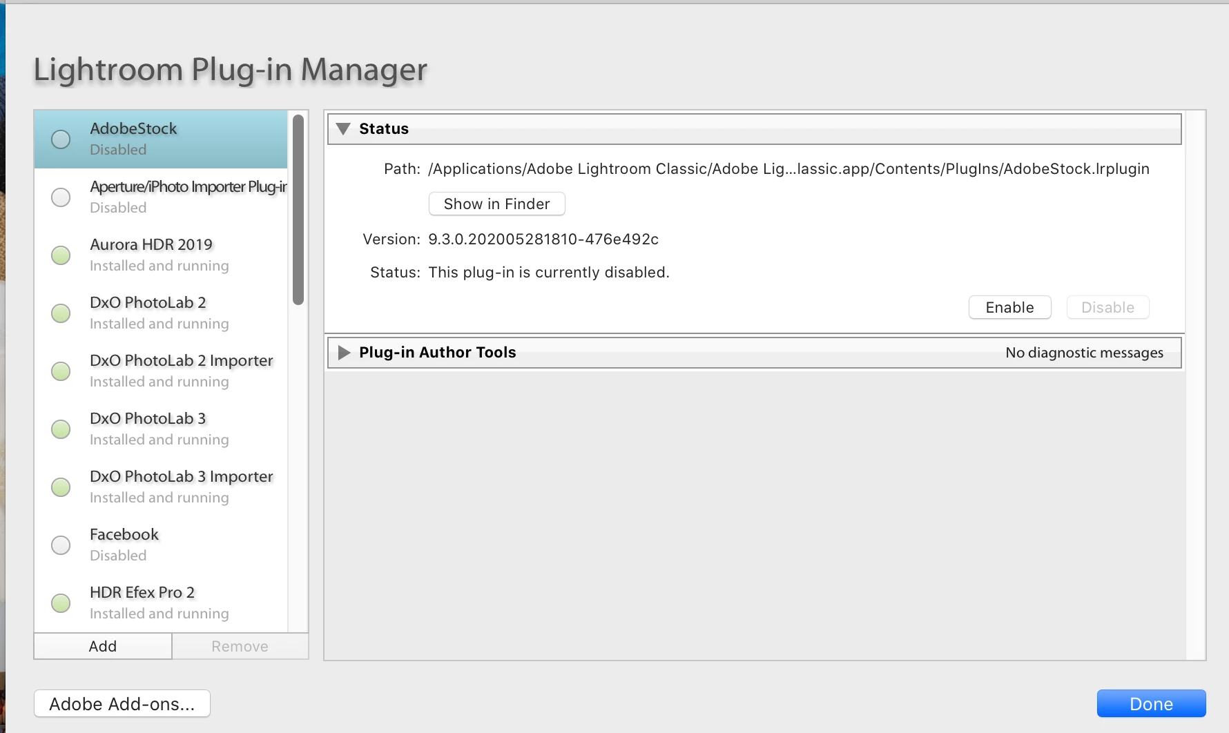Select the Aperture/iPhoto Importer Plug-in entry
This screenshot has height=733, width=1229.
pos(161,197)
